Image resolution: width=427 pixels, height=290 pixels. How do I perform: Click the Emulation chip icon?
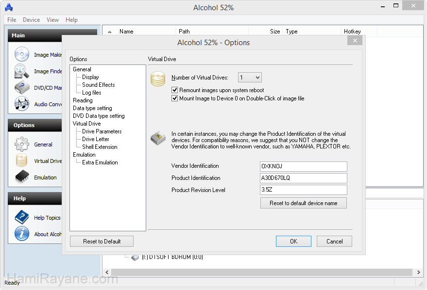(x=22, y=177)
